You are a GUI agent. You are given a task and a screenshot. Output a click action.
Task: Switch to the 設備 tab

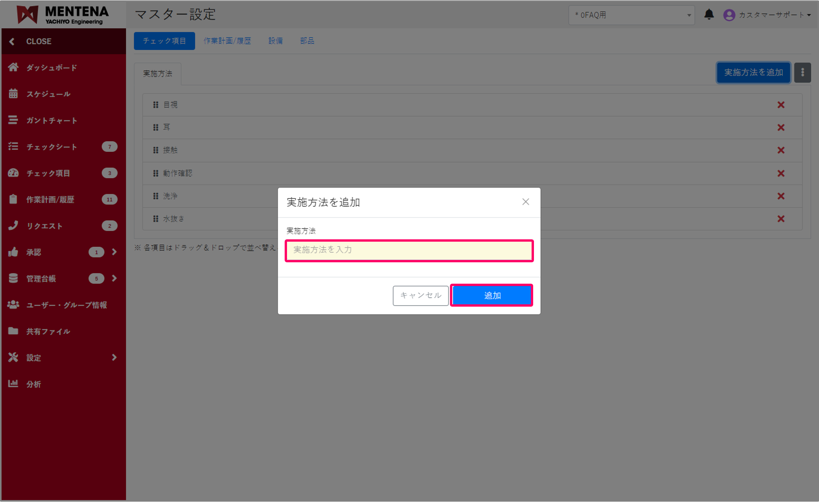point(275,41)
